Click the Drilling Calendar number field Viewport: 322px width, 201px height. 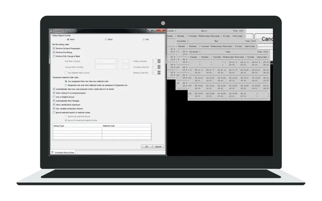tap(155, 61)
